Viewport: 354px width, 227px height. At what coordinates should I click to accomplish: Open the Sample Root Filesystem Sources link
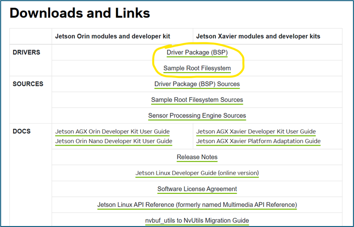(197, 100)
